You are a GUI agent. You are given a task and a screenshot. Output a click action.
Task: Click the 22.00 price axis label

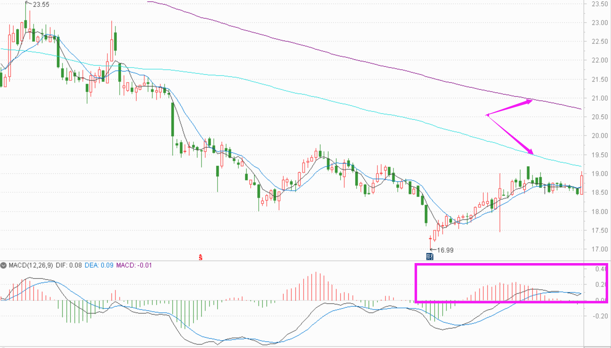tap(600, 60)
